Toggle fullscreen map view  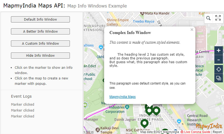click(x=218, y=18)
